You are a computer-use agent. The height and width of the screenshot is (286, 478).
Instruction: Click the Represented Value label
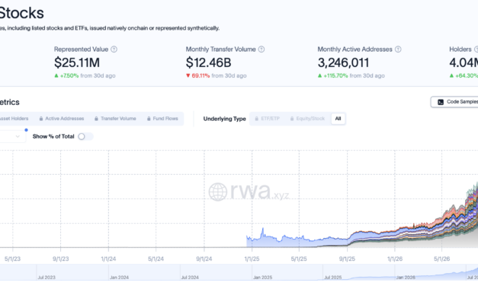[81, 49]
